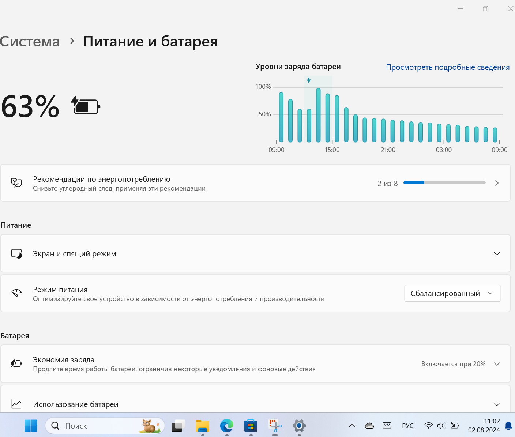Click the Экран и спящий режим icon
The height and width of the screenshot is (437, 515).
tap(16, 253)
